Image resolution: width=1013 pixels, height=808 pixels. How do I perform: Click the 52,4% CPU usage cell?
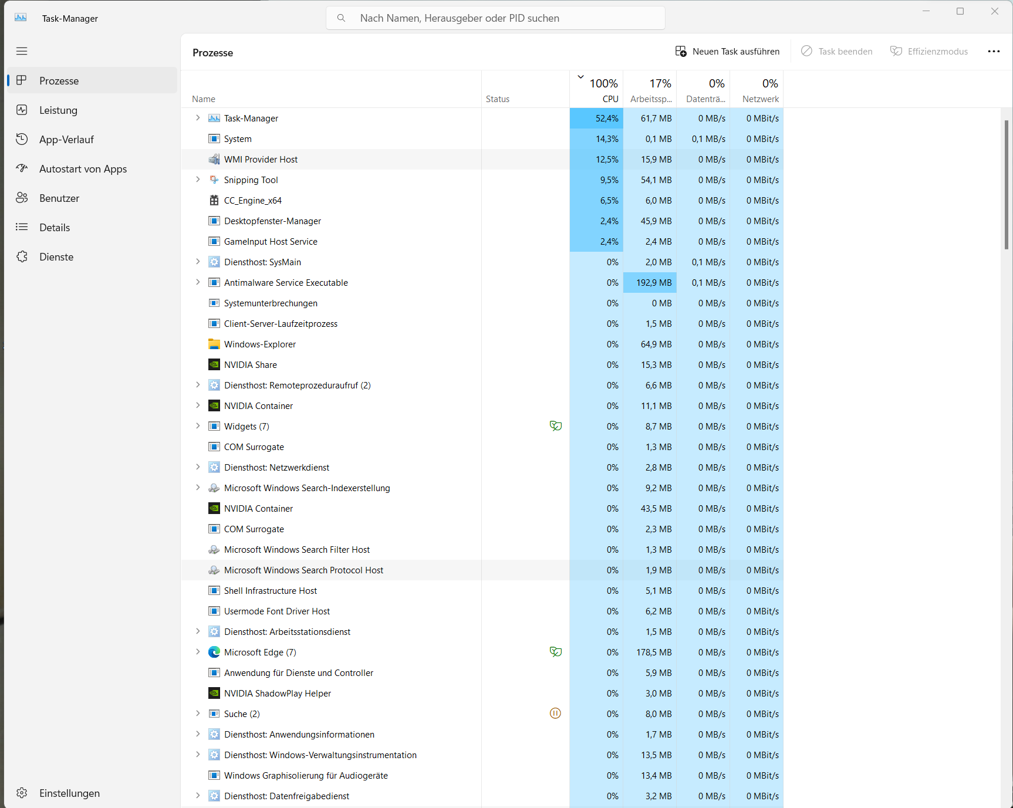pos(596,118)
